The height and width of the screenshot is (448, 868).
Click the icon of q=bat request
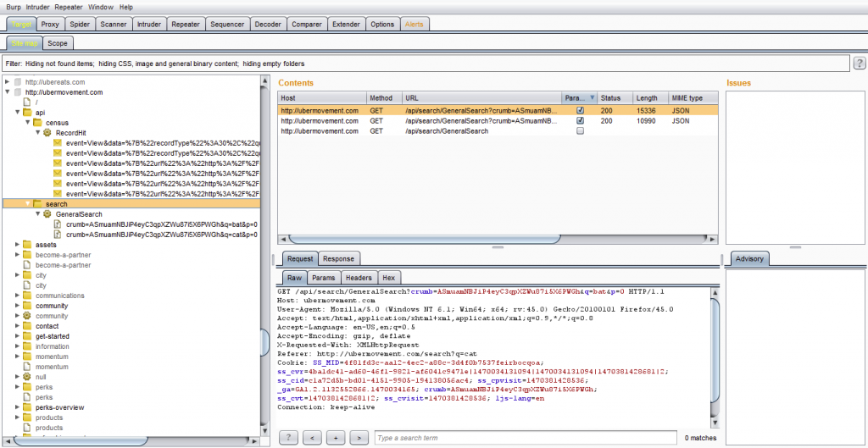pos(57,224)
